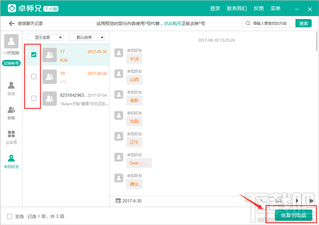Open the 反馈 feedback item
The image size is (319, 225).
pyautogui.click(x=258, y=9)
